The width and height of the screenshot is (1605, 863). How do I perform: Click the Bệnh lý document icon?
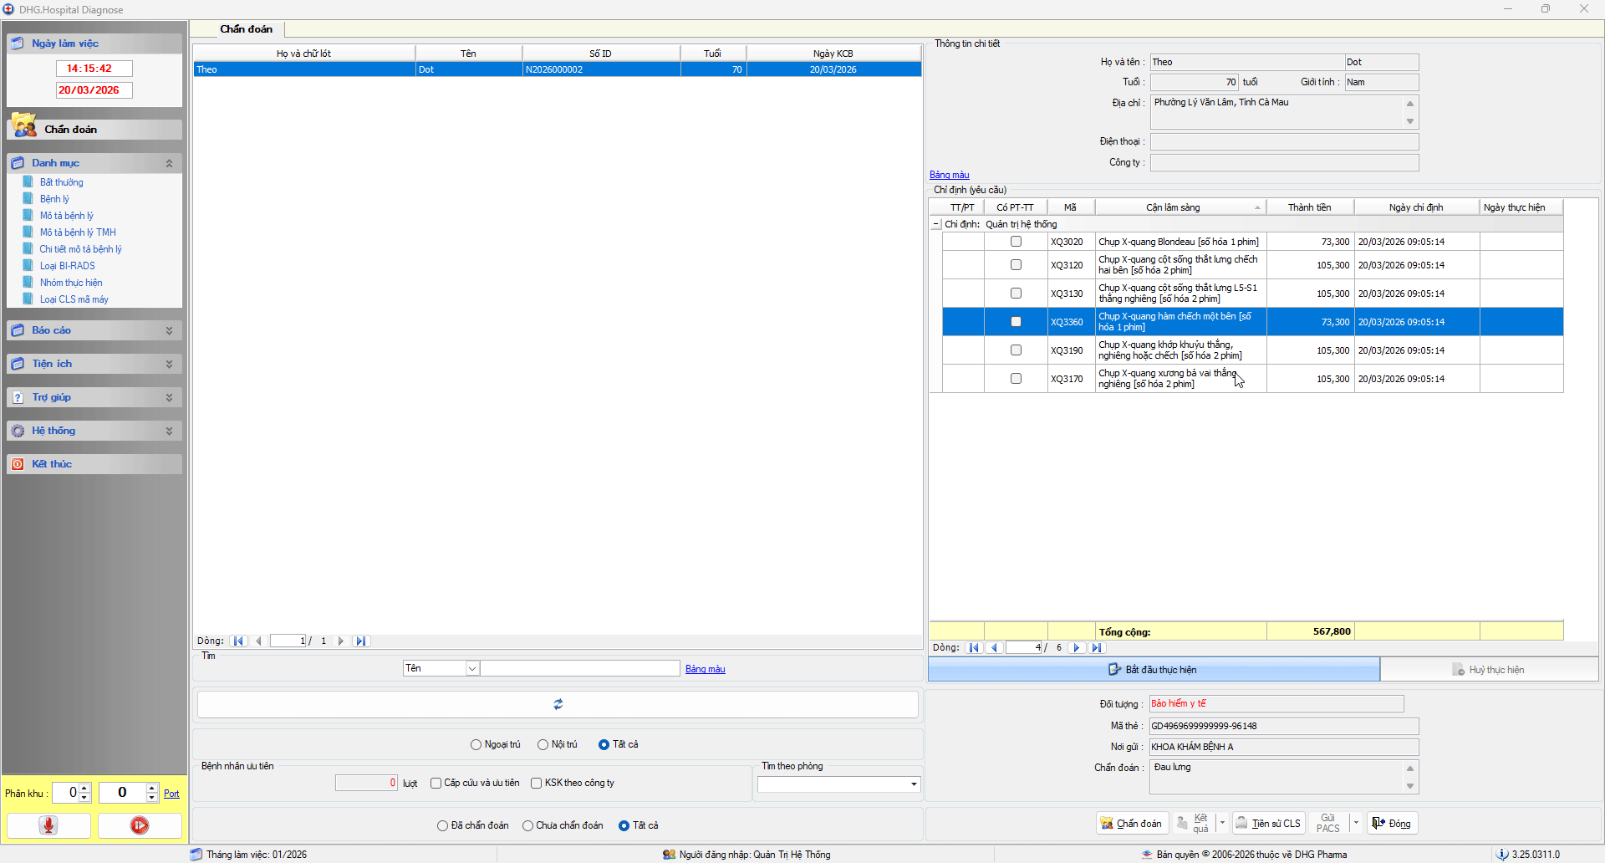click(28, 198)
